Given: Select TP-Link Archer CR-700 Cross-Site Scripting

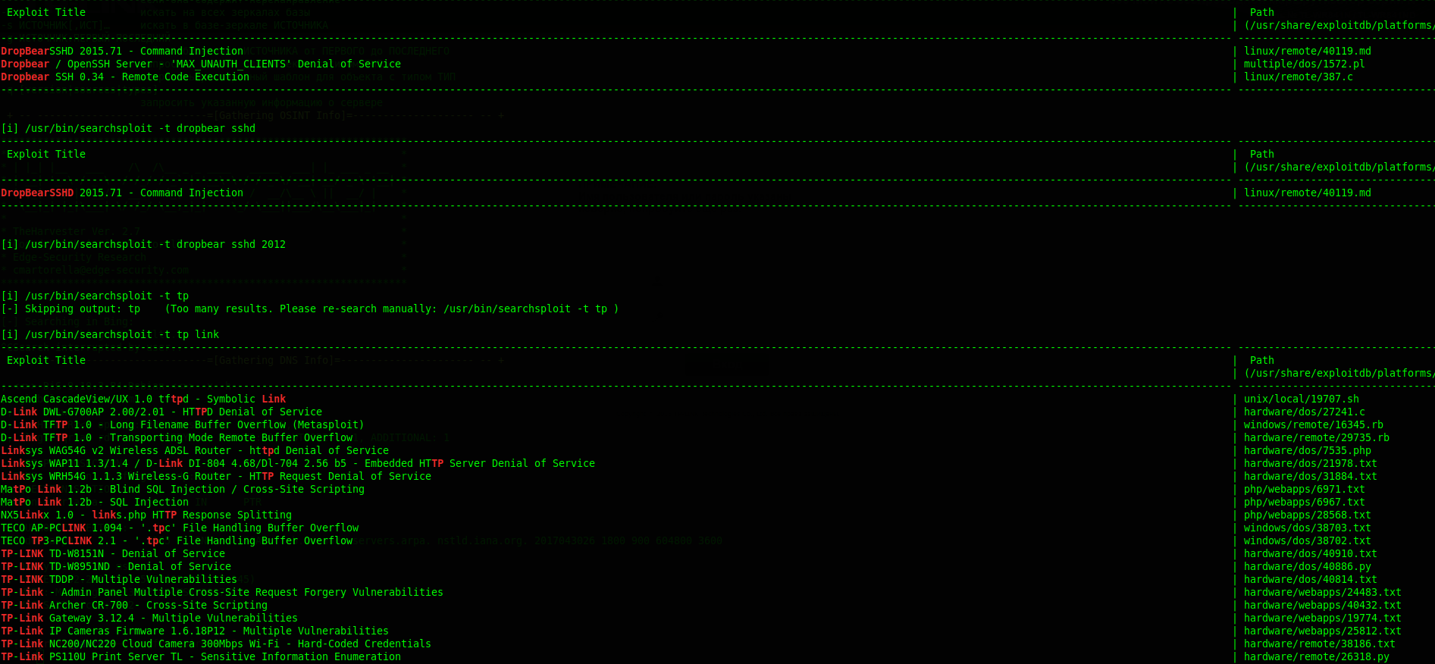Looking at the screenshot, I should point(134,605).
